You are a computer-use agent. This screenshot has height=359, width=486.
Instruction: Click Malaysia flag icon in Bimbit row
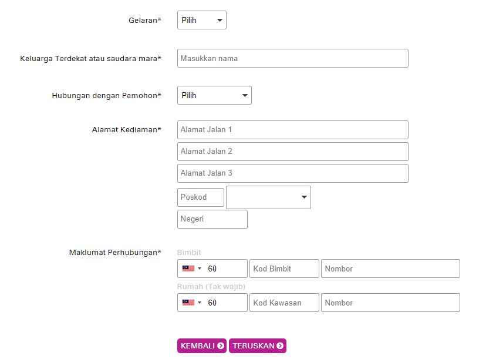(188, 269)
